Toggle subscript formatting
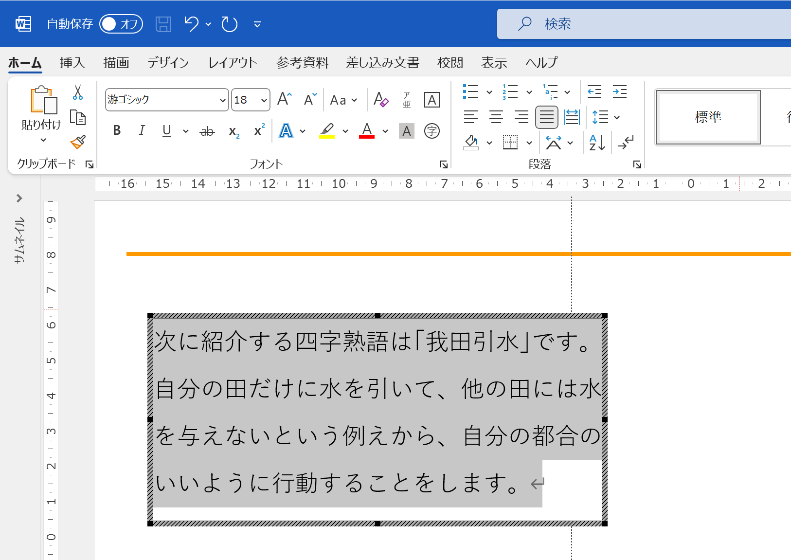 (x=234, y=130)
